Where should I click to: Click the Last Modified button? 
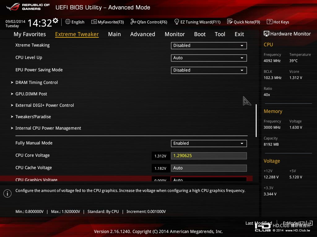[x=258, y=223]
